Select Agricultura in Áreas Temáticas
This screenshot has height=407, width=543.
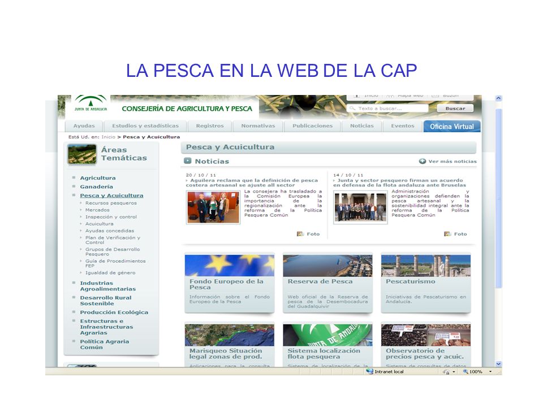(x=98, y=178)
